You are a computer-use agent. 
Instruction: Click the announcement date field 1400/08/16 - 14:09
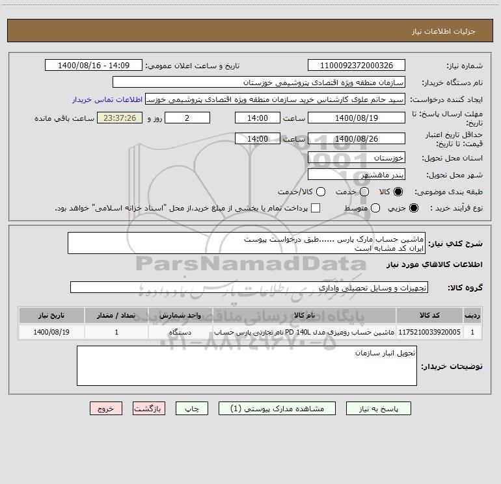point(94,65)
